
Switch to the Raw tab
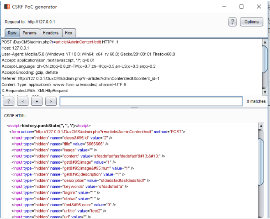(x=12, y=33)
